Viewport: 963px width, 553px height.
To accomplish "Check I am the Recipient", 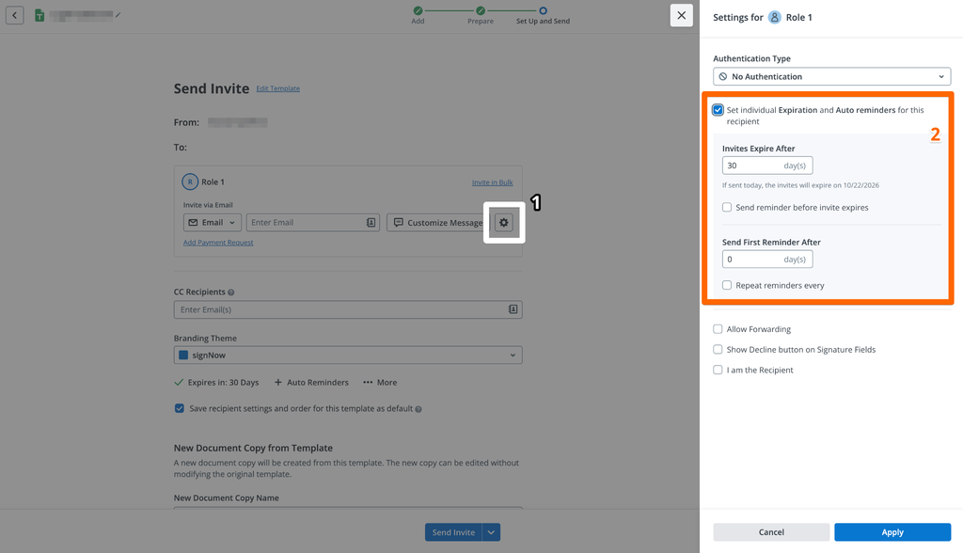I will 718,370.
